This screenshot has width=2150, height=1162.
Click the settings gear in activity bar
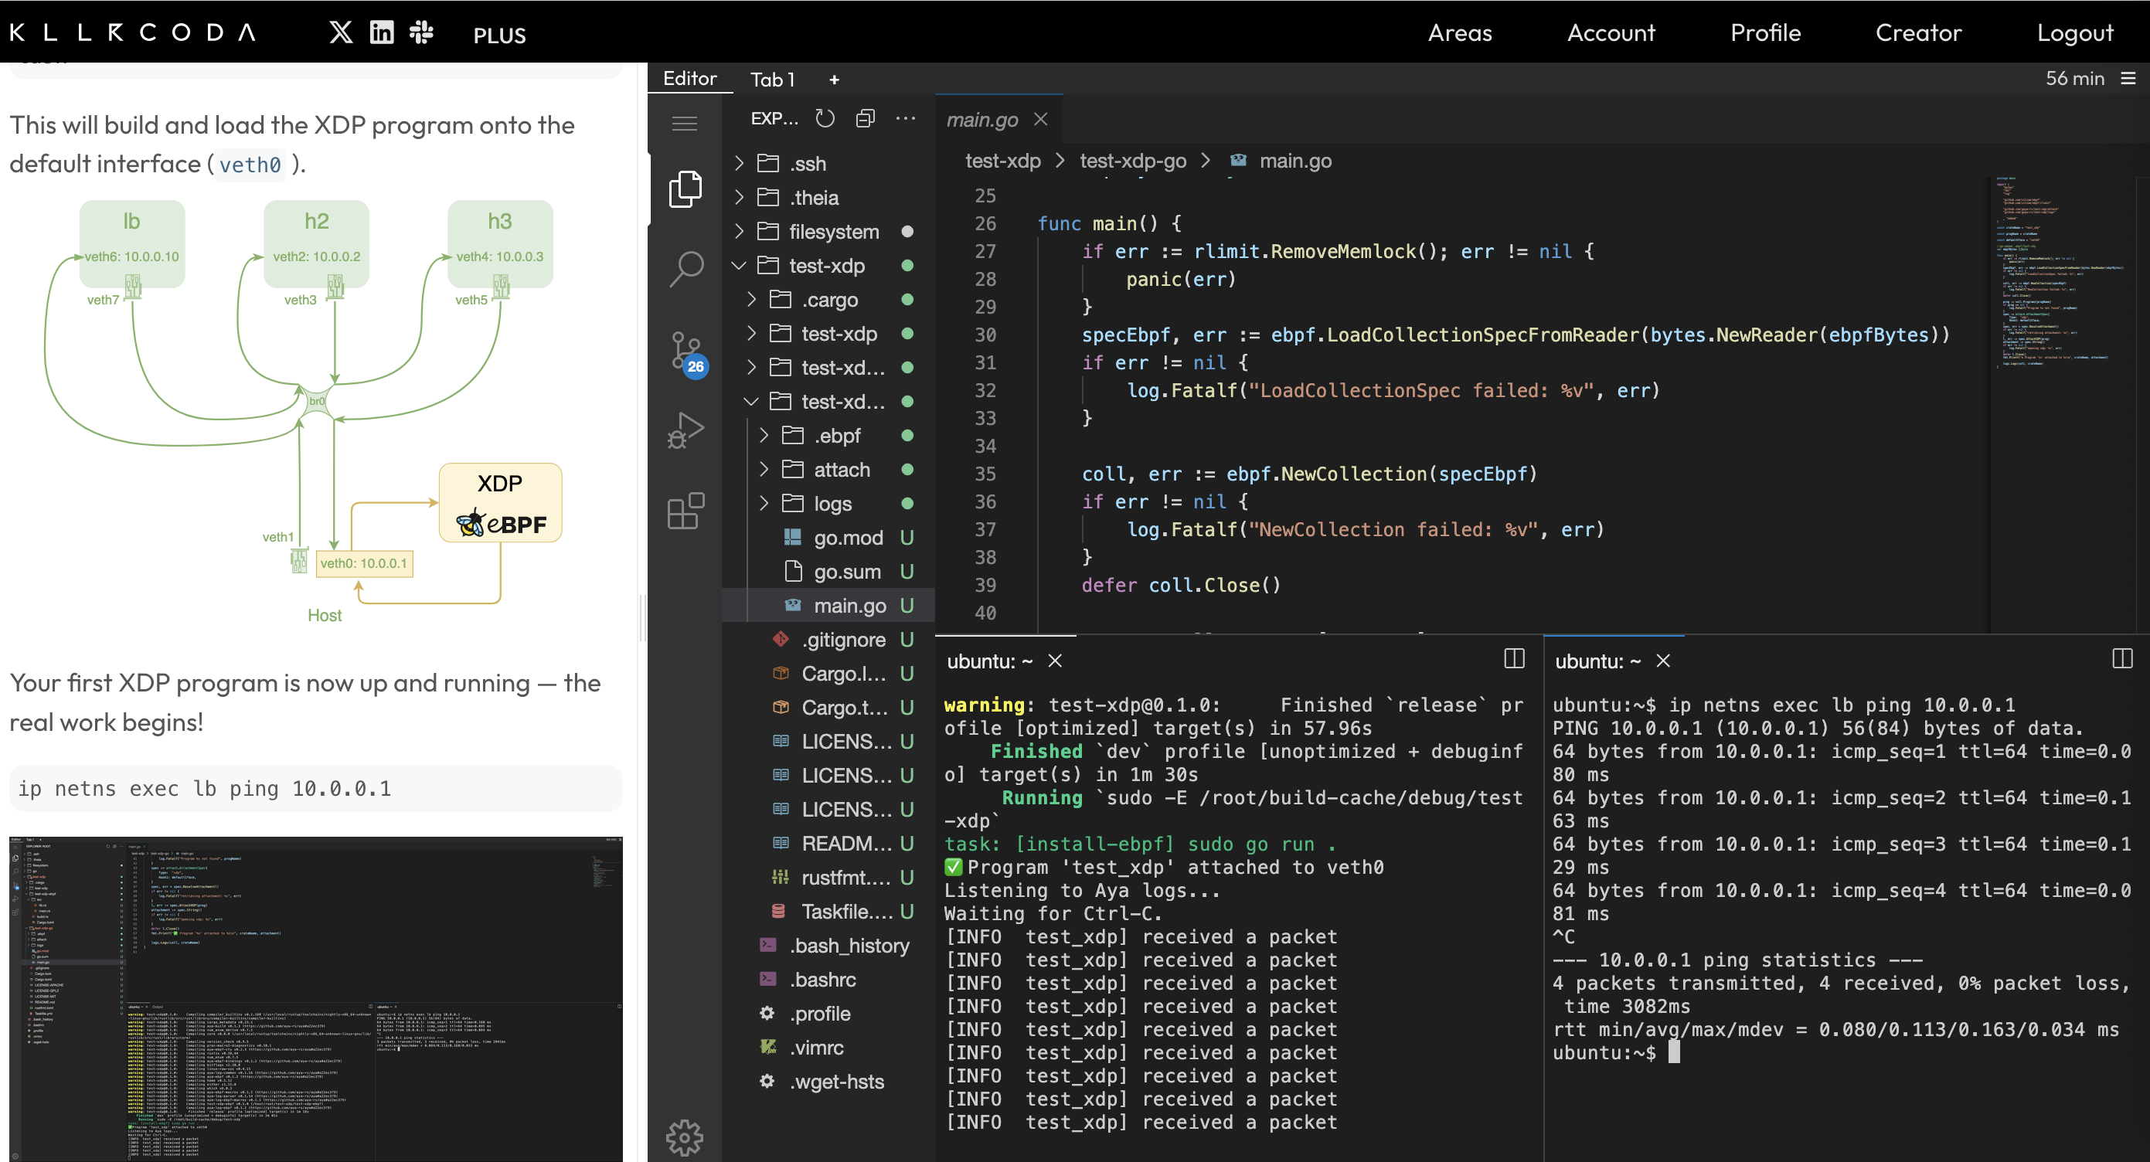685,1137
